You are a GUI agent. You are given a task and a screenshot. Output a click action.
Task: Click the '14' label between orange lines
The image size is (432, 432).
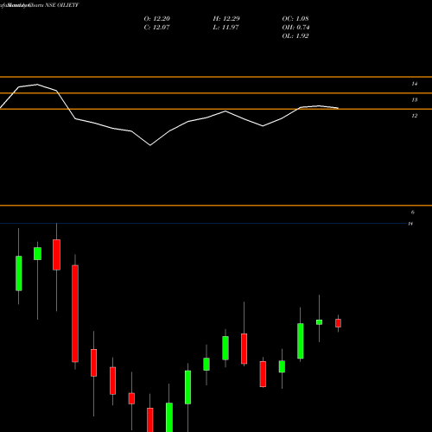(414, 84)
